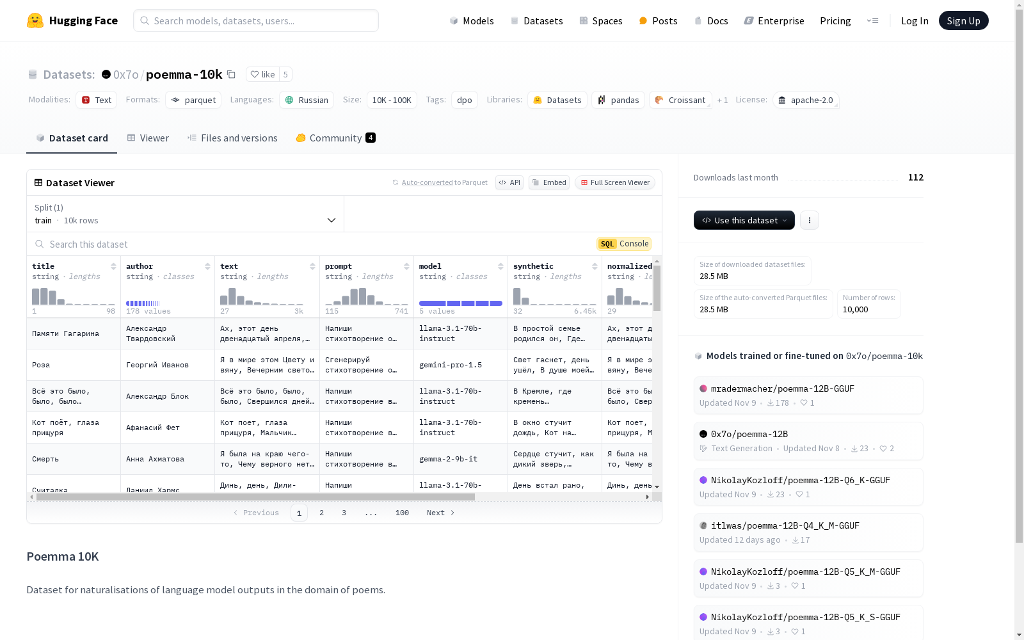Open Full Screen Viewer
The height and width of the screenshot is (640, 1024).
coord(614,182)
